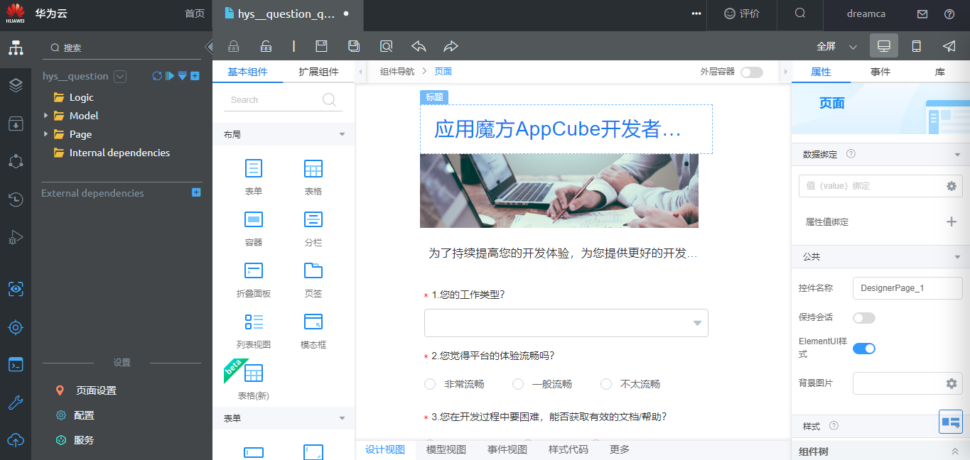This screenshot has height=460, width=970.
Task: Select the 容器 container component icon
Action: pos(254,219)
